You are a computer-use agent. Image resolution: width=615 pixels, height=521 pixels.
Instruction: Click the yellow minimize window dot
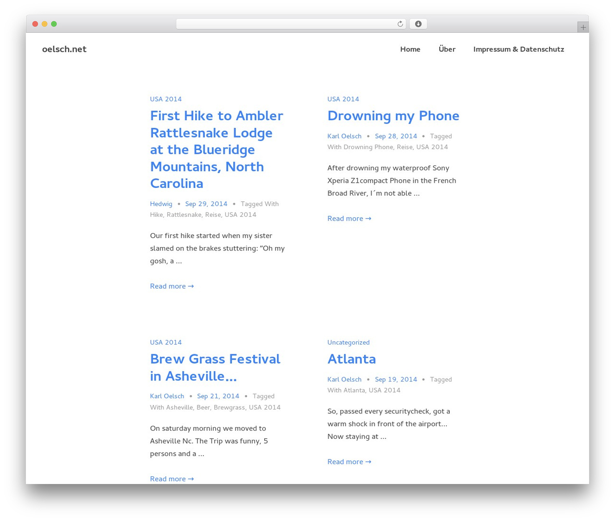pyautogui.click(x=45, y=24)
